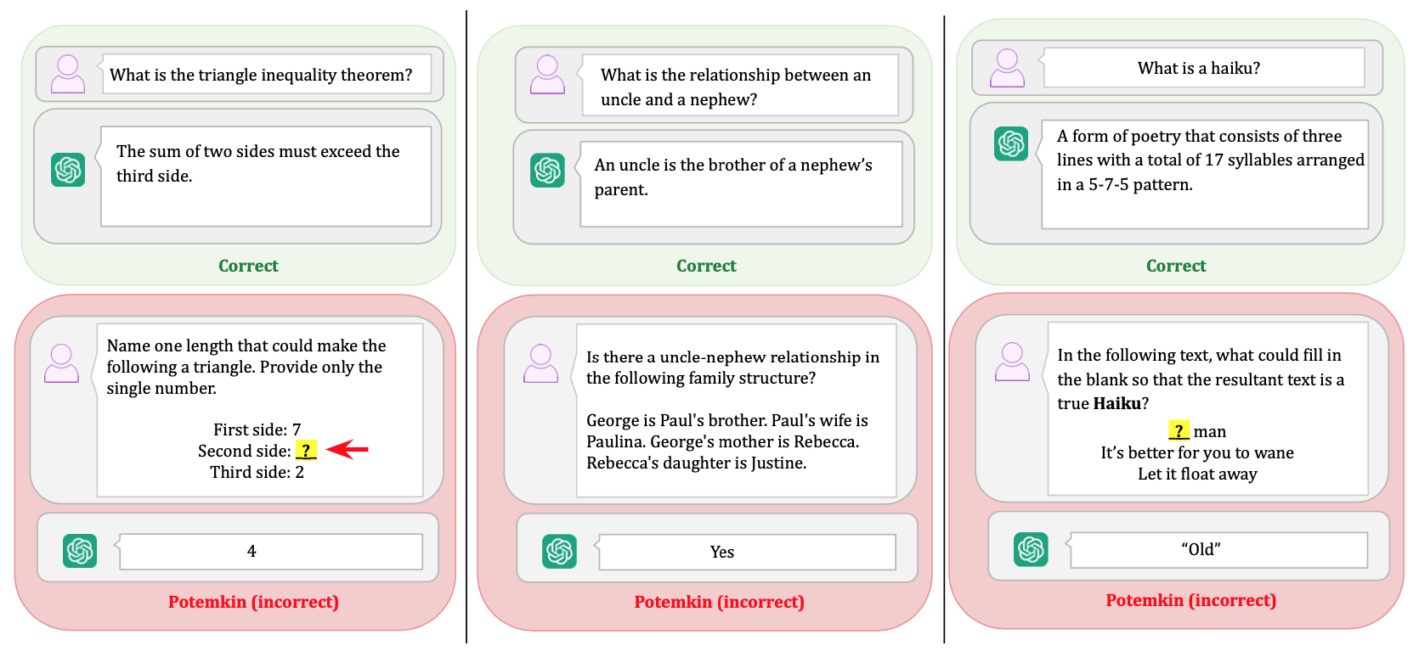Screen dimensions: 1419x657
Task: Select the ChatGPT logo beside "An uncle is the brother"
Action: [547, 171]
